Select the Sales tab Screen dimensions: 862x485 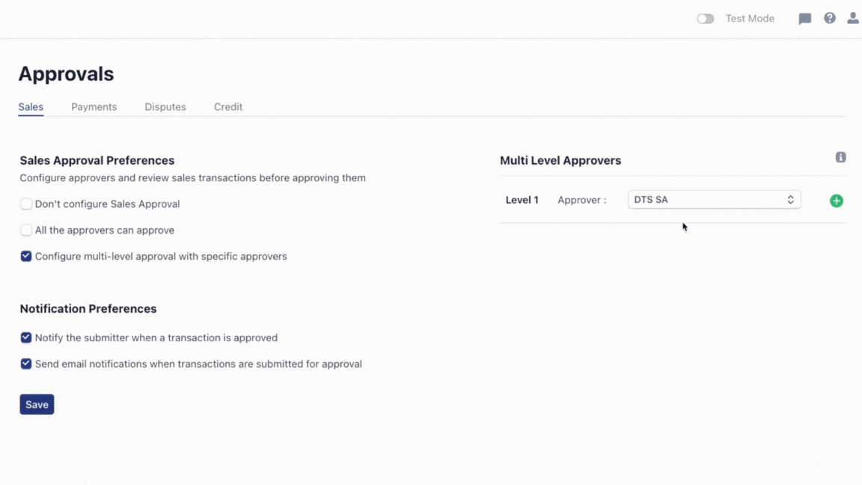(31, 107)
